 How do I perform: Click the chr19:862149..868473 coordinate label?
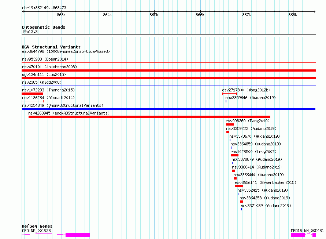44,8
